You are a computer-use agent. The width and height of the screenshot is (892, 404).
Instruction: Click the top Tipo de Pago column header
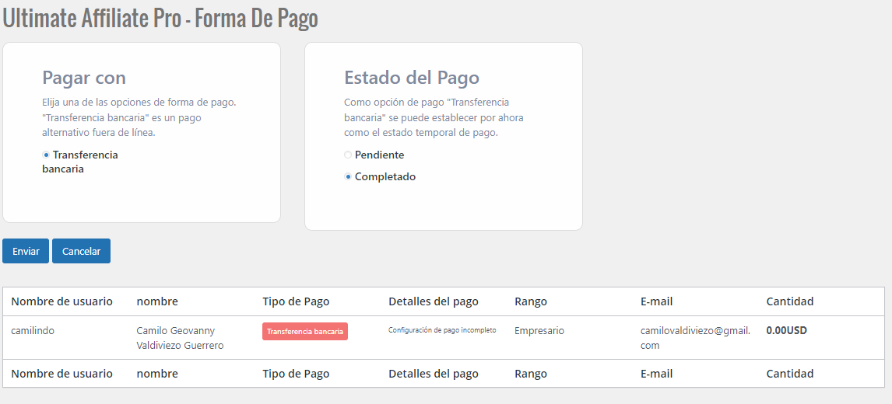(296, 301)
